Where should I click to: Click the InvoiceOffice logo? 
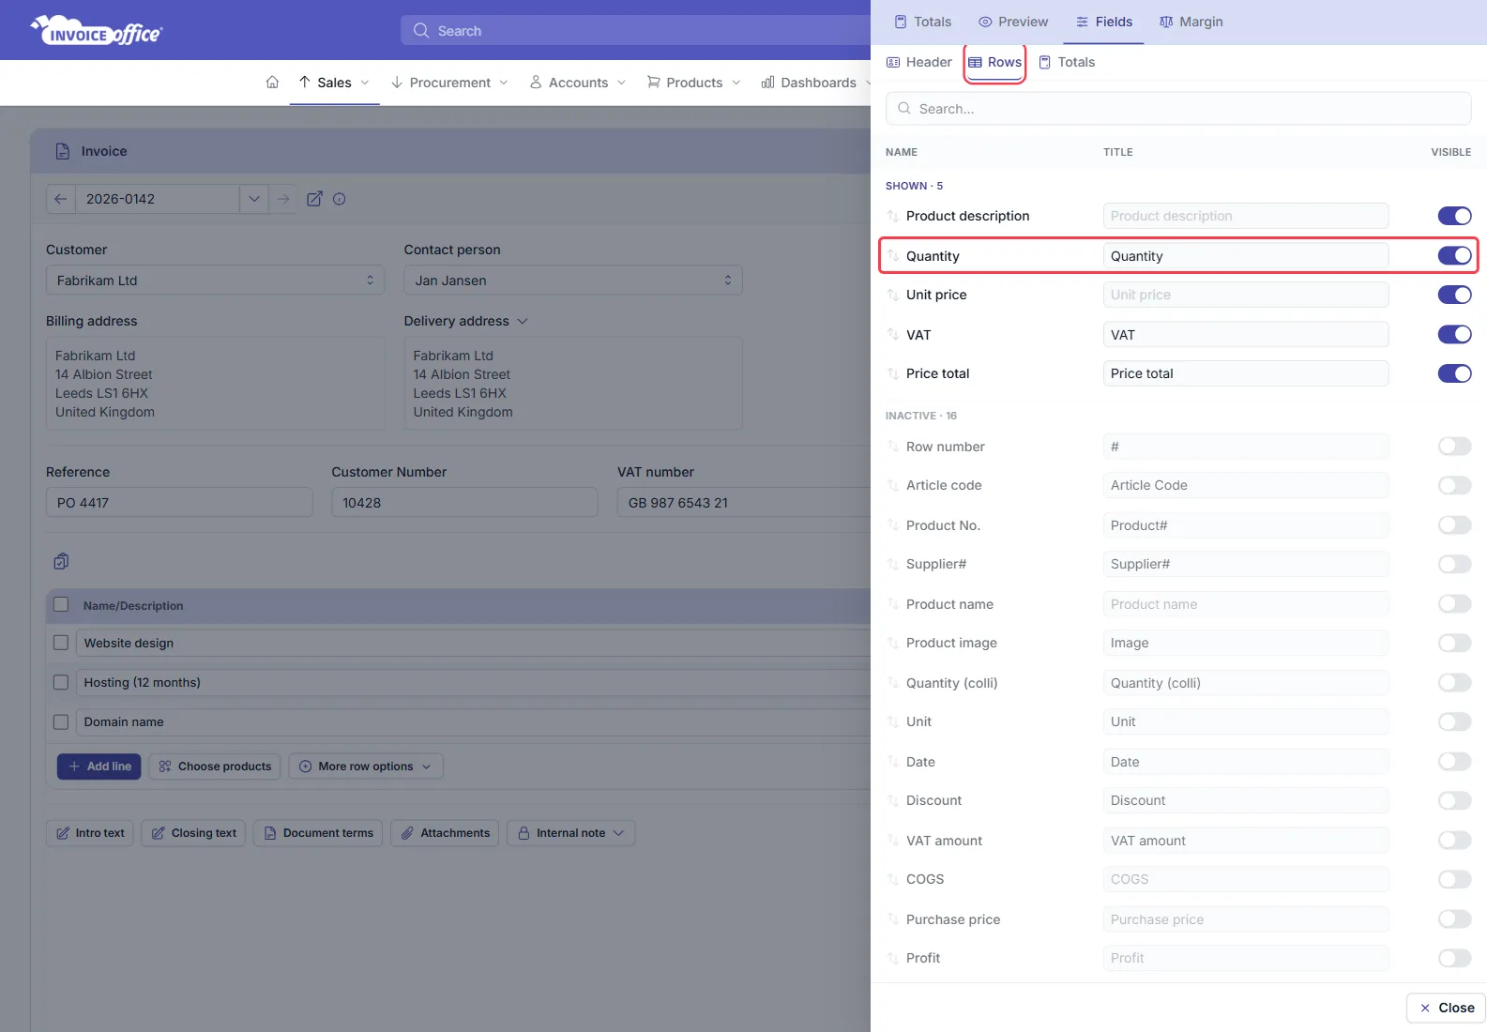pos(97,31)
